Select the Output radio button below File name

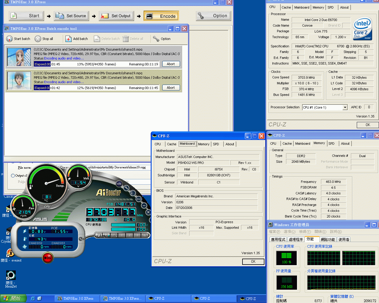point(13,175)
